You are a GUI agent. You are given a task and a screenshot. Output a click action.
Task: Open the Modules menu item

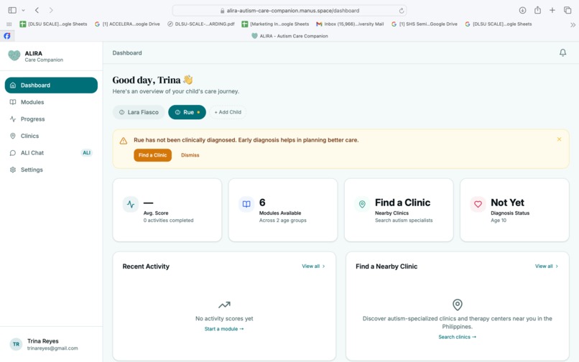51,102
